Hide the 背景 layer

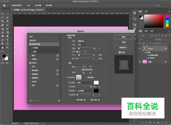pyautogui.click(x=140, y=62)
